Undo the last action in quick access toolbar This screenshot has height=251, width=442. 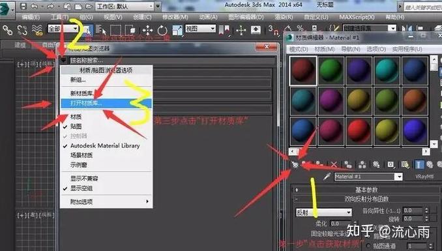34,7
